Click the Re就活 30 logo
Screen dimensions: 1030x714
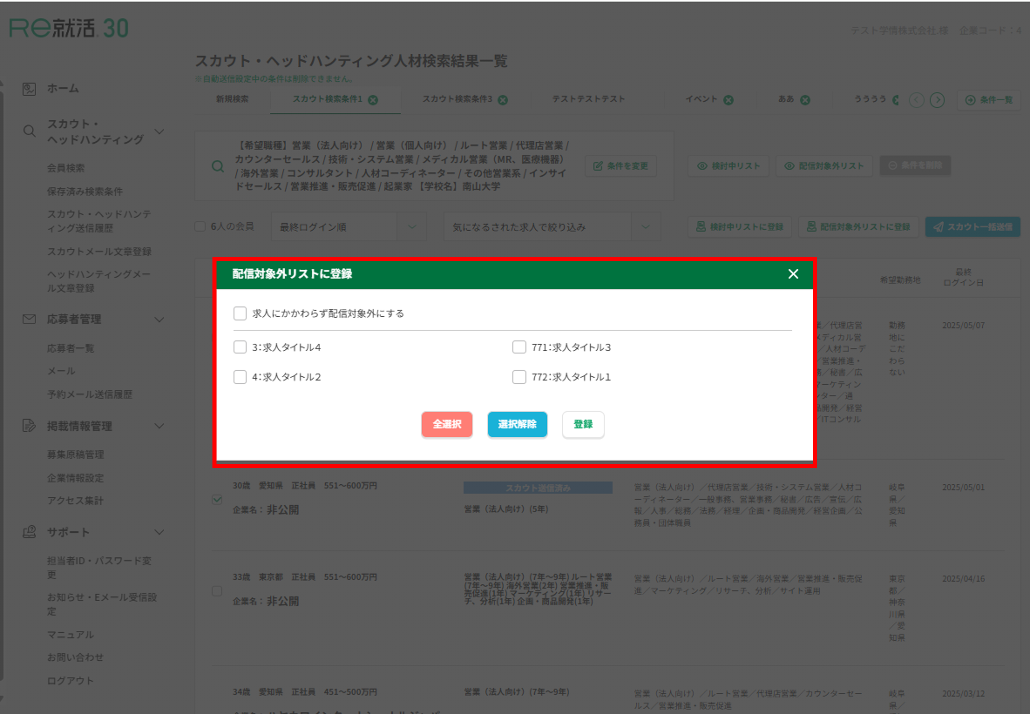(x=69, y=28)
